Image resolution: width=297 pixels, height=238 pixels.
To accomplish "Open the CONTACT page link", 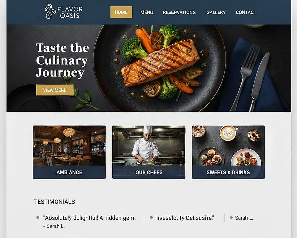I will tap(246, 12).
